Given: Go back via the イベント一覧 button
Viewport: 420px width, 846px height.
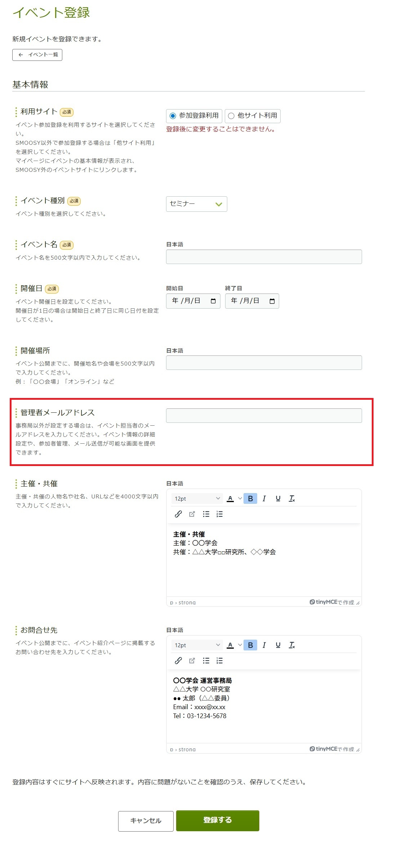Looking at the screenshot, I should pyautogui.click(x=37, y=55).
